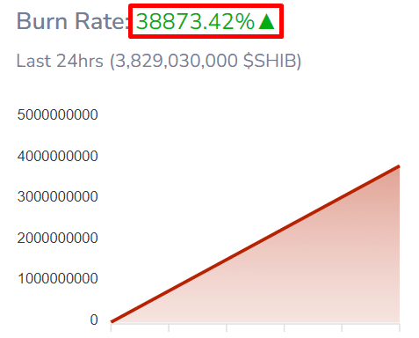Click the Burn Rate label
Screen dimensions: 419x338
point(73,21)
